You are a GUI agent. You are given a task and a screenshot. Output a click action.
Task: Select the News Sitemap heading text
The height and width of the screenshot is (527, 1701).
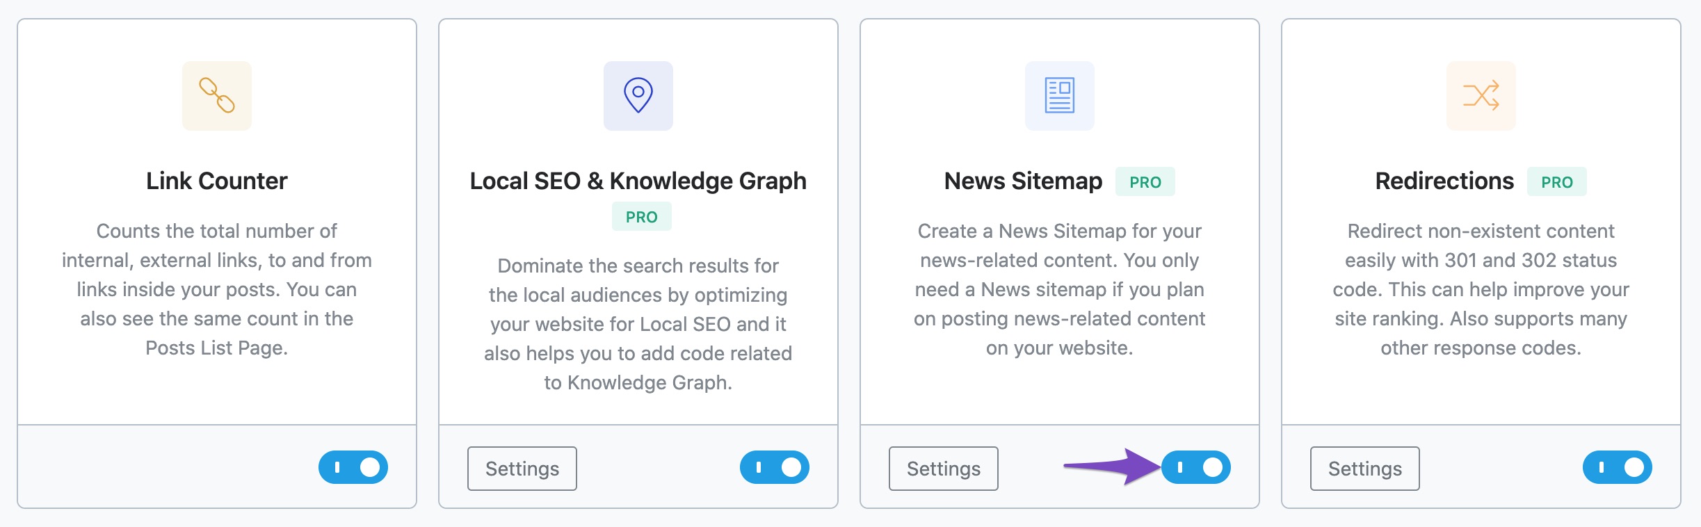pyautogui.click(x=1023, y=181)
